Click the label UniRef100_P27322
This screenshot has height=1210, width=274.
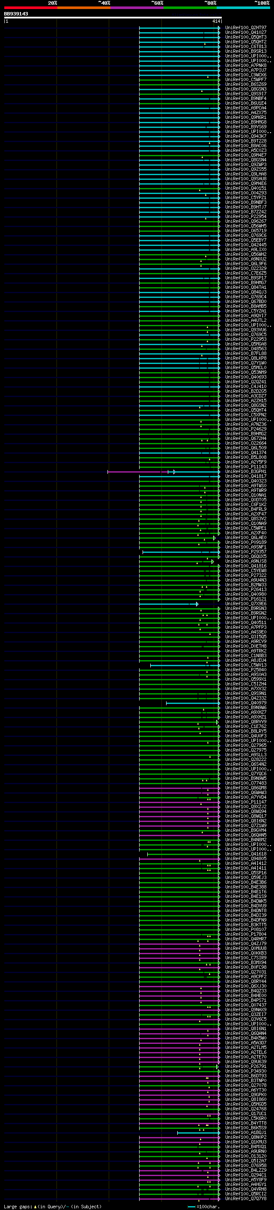[245, 576]
